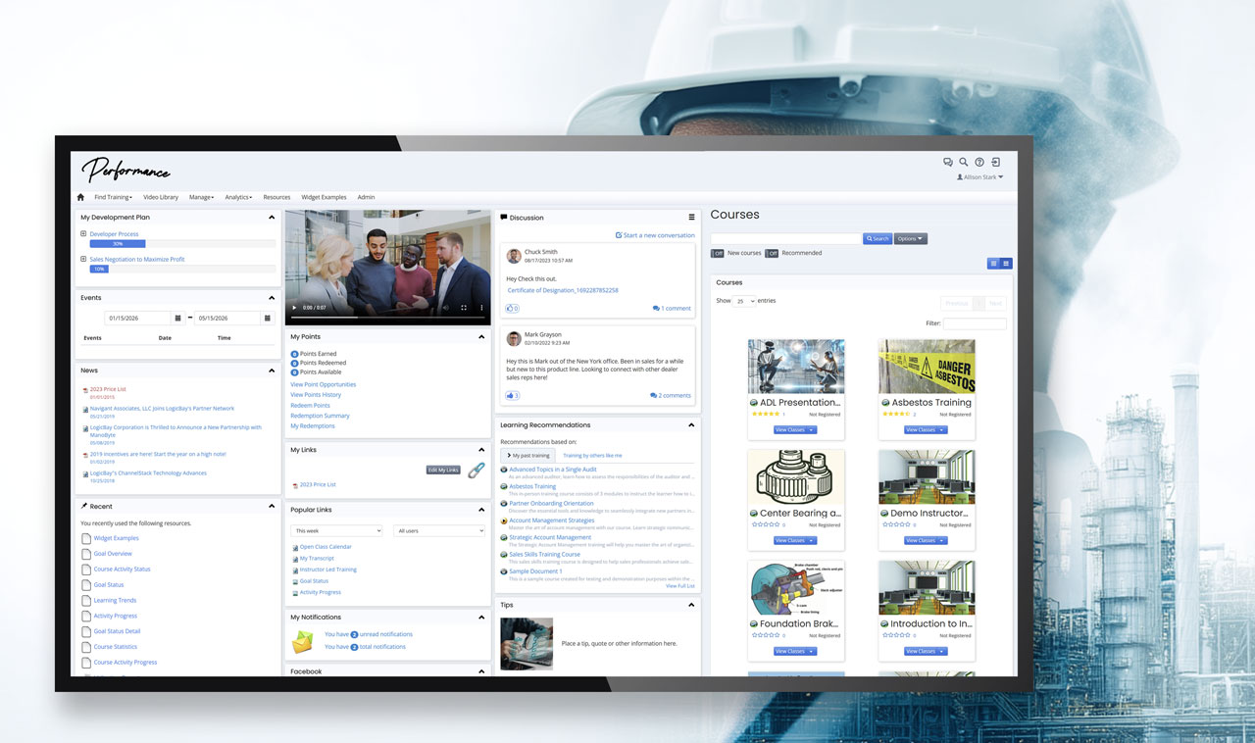Open the All users dropdown
Image resolution: width=1255 pixels, height=743 pixels.
pos(439,530)
